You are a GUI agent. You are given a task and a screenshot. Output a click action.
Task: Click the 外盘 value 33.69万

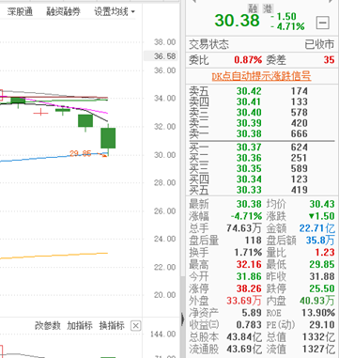point(244,301)
